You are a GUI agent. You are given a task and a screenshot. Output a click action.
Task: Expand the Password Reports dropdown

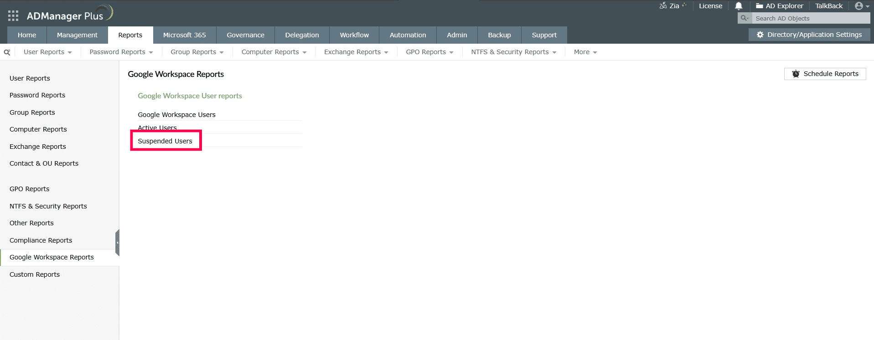click(x=121, y=52)
